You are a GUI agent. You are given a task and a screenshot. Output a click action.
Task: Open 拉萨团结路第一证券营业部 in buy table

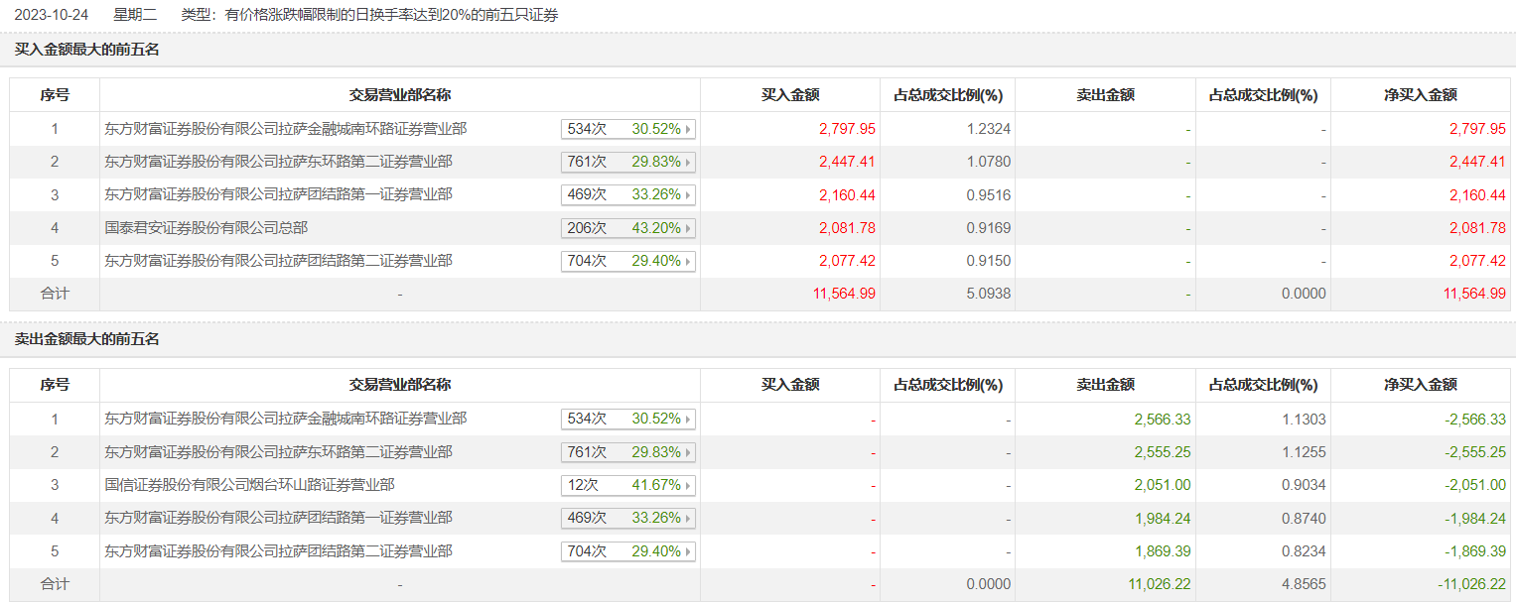pyautogui.click(x=279, y=194)
